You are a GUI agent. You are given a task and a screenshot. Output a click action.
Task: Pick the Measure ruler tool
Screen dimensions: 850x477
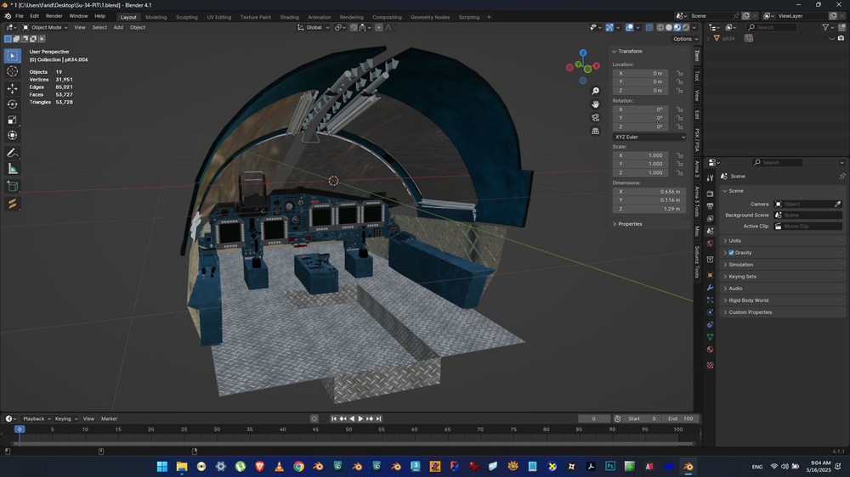click(13, 169)
